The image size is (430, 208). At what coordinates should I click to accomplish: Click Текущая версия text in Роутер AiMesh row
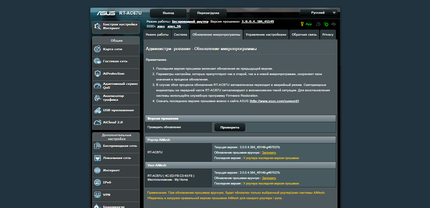(247, 147)
